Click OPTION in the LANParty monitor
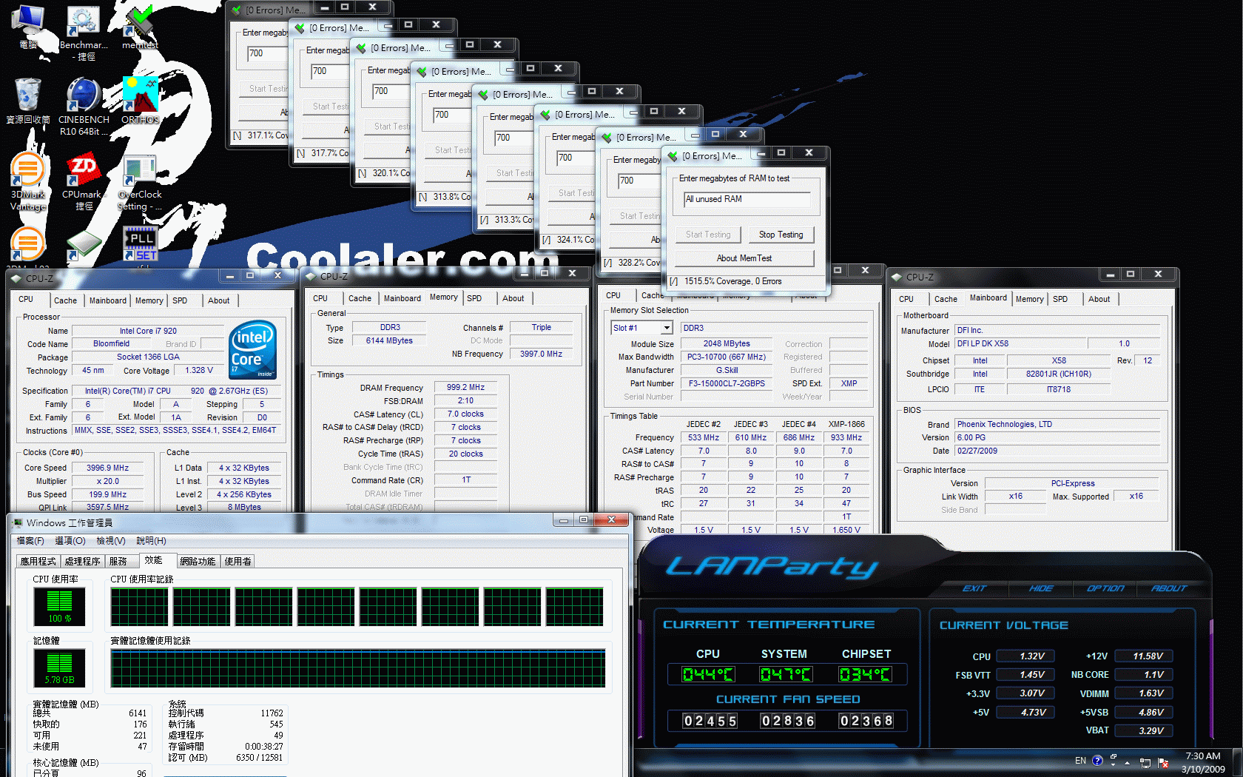Image resolution: width=1243 pixels, height=777 pixels. [1105, 588]
